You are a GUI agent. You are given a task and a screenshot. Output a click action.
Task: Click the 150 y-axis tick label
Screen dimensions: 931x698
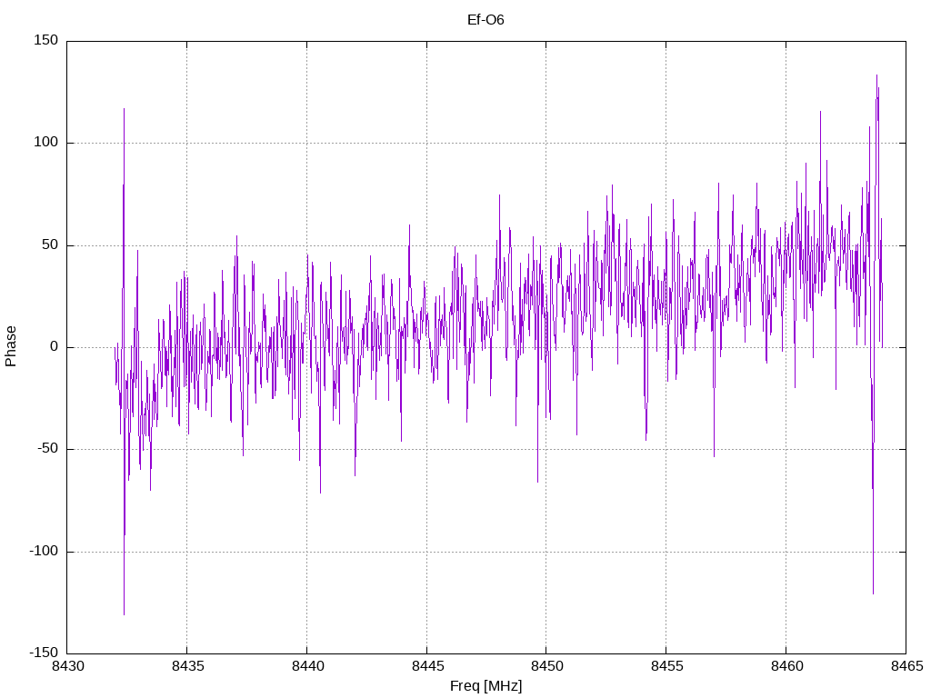[x=46, y=40]
